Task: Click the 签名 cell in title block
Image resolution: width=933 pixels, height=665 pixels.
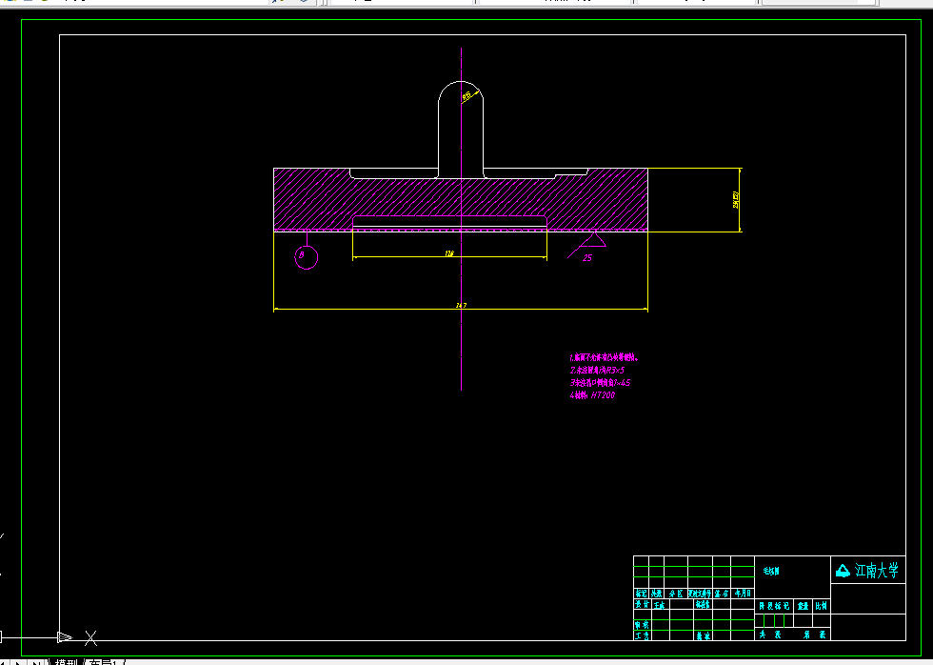Action: pyautogui.click(x=722, y=594)
